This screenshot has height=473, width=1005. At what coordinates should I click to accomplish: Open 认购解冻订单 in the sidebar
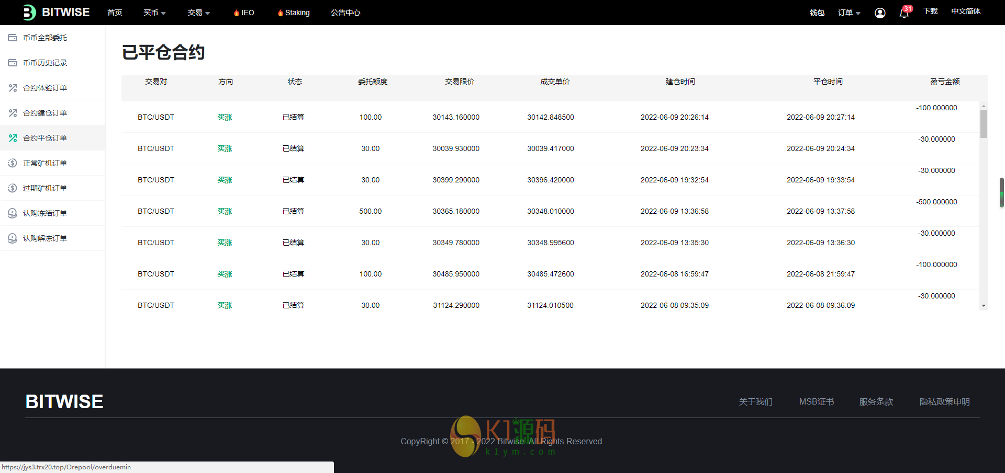point(52,238)
